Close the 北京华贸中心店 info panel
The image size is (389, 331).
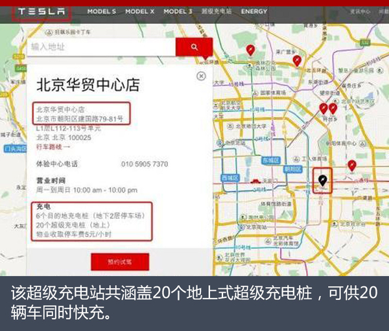(201, 76)
